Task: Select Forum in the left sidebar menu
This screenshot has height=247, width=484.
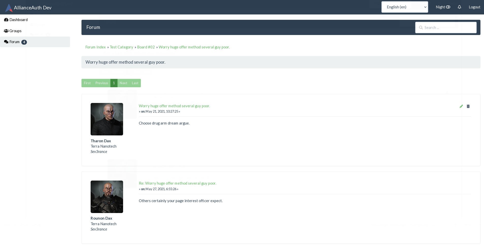Action: pyautogui.click(x=14, y=42)
